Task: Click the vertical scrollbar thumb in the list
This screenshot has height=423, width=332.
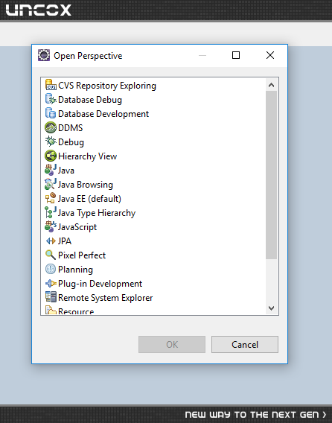Action: point(271,175)
